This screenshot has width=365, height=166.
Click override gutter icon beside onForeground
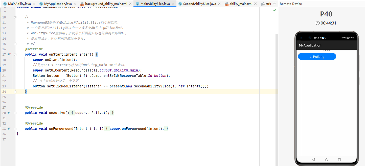(x=9, y=129)
